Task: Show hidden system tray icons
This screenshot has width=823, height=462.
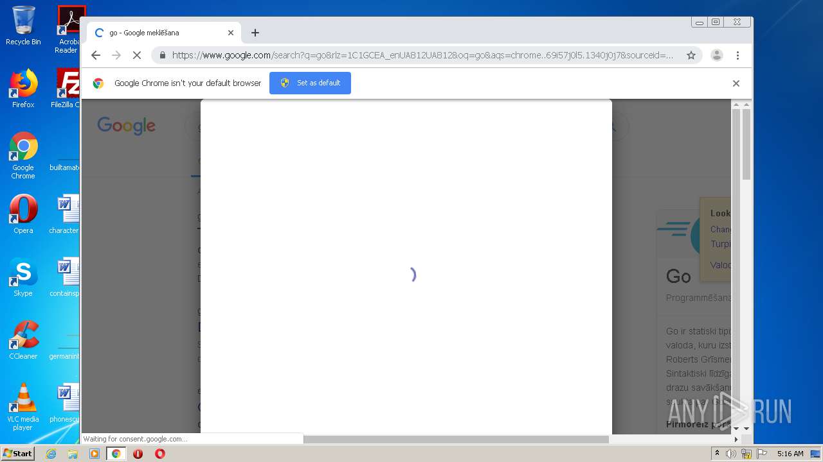Action: pos(718,454)
